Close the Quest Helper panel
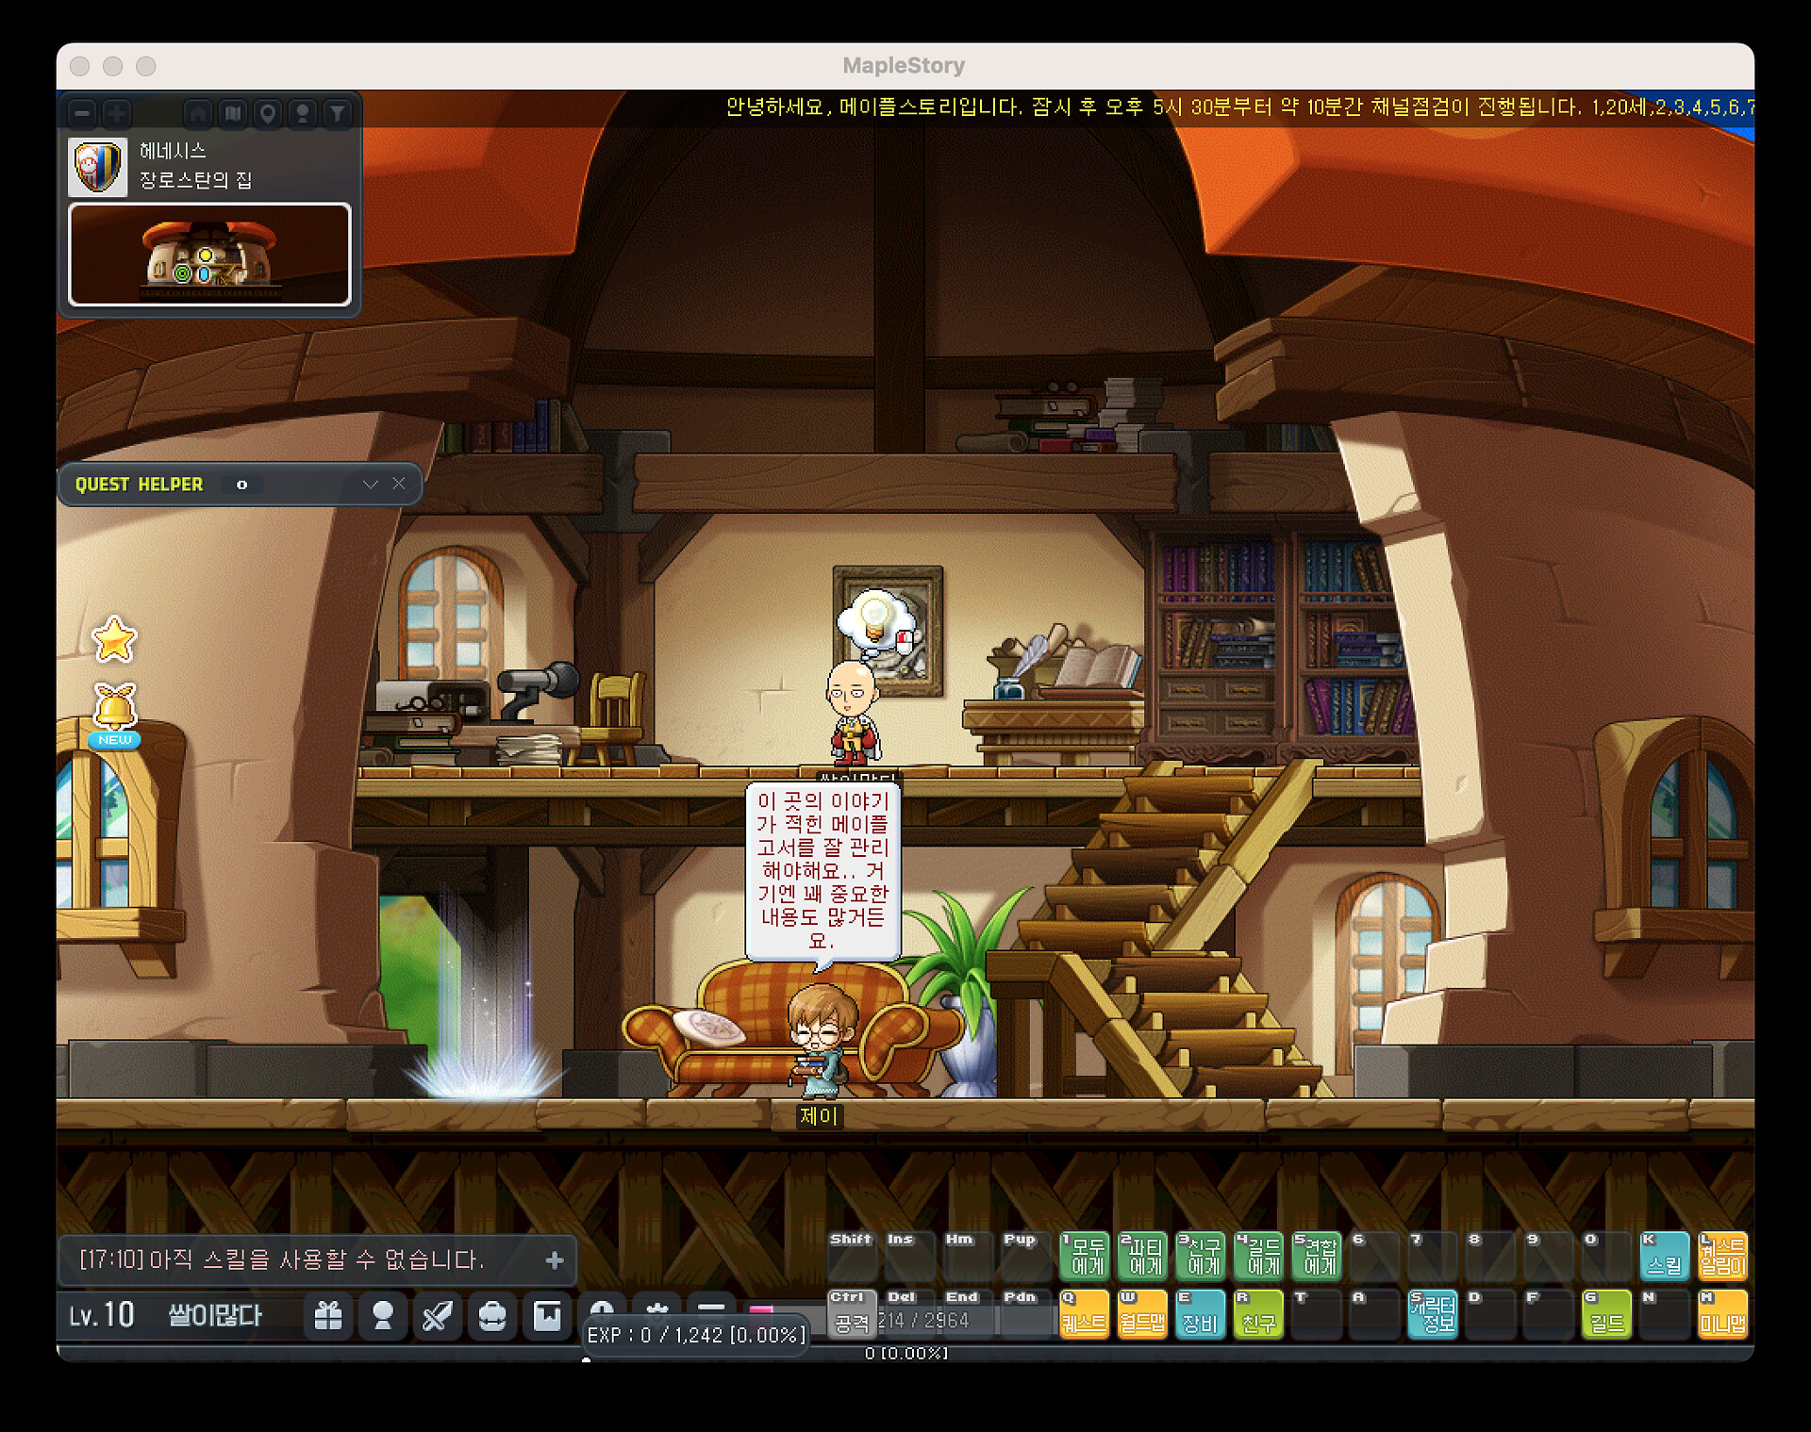The height and width of the screenshot is (1432, 1811). (399, 484)
